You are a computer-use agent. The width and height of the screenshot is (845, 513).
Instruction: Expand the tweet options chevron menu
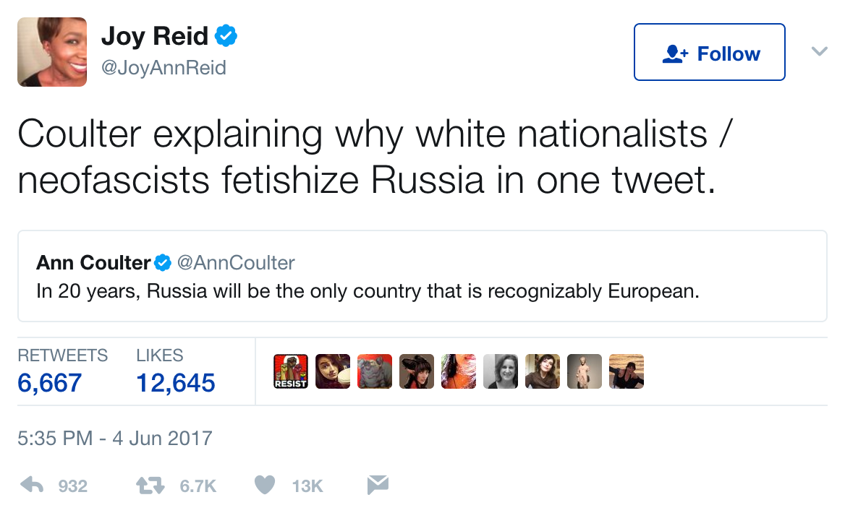click(x=819, y=51)
